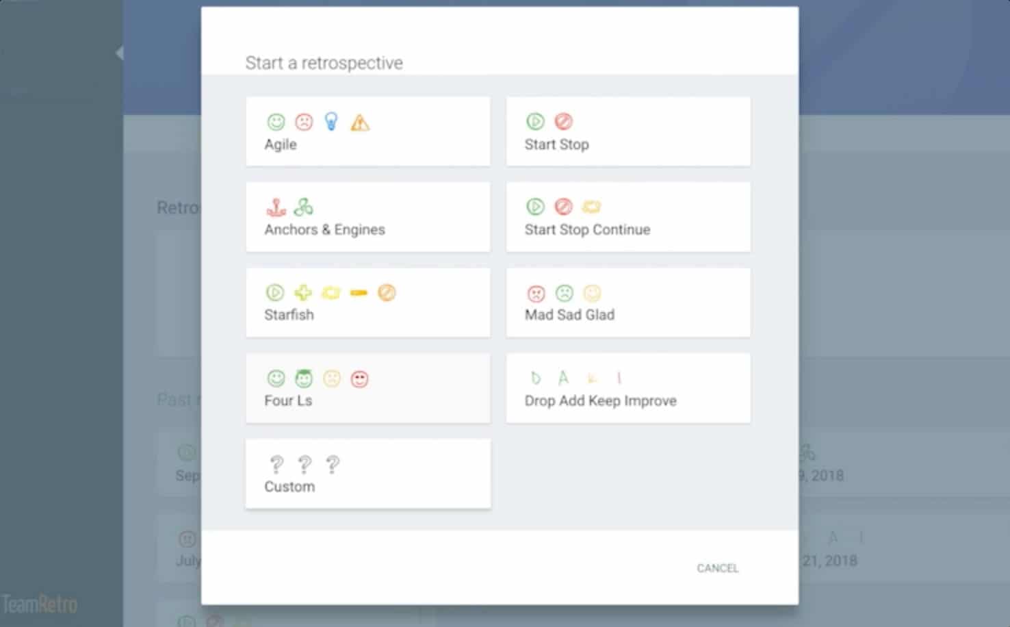1010x627 pixels.
Task: Collapse the left sidebar arrow
Action: (x=119, y=53)
